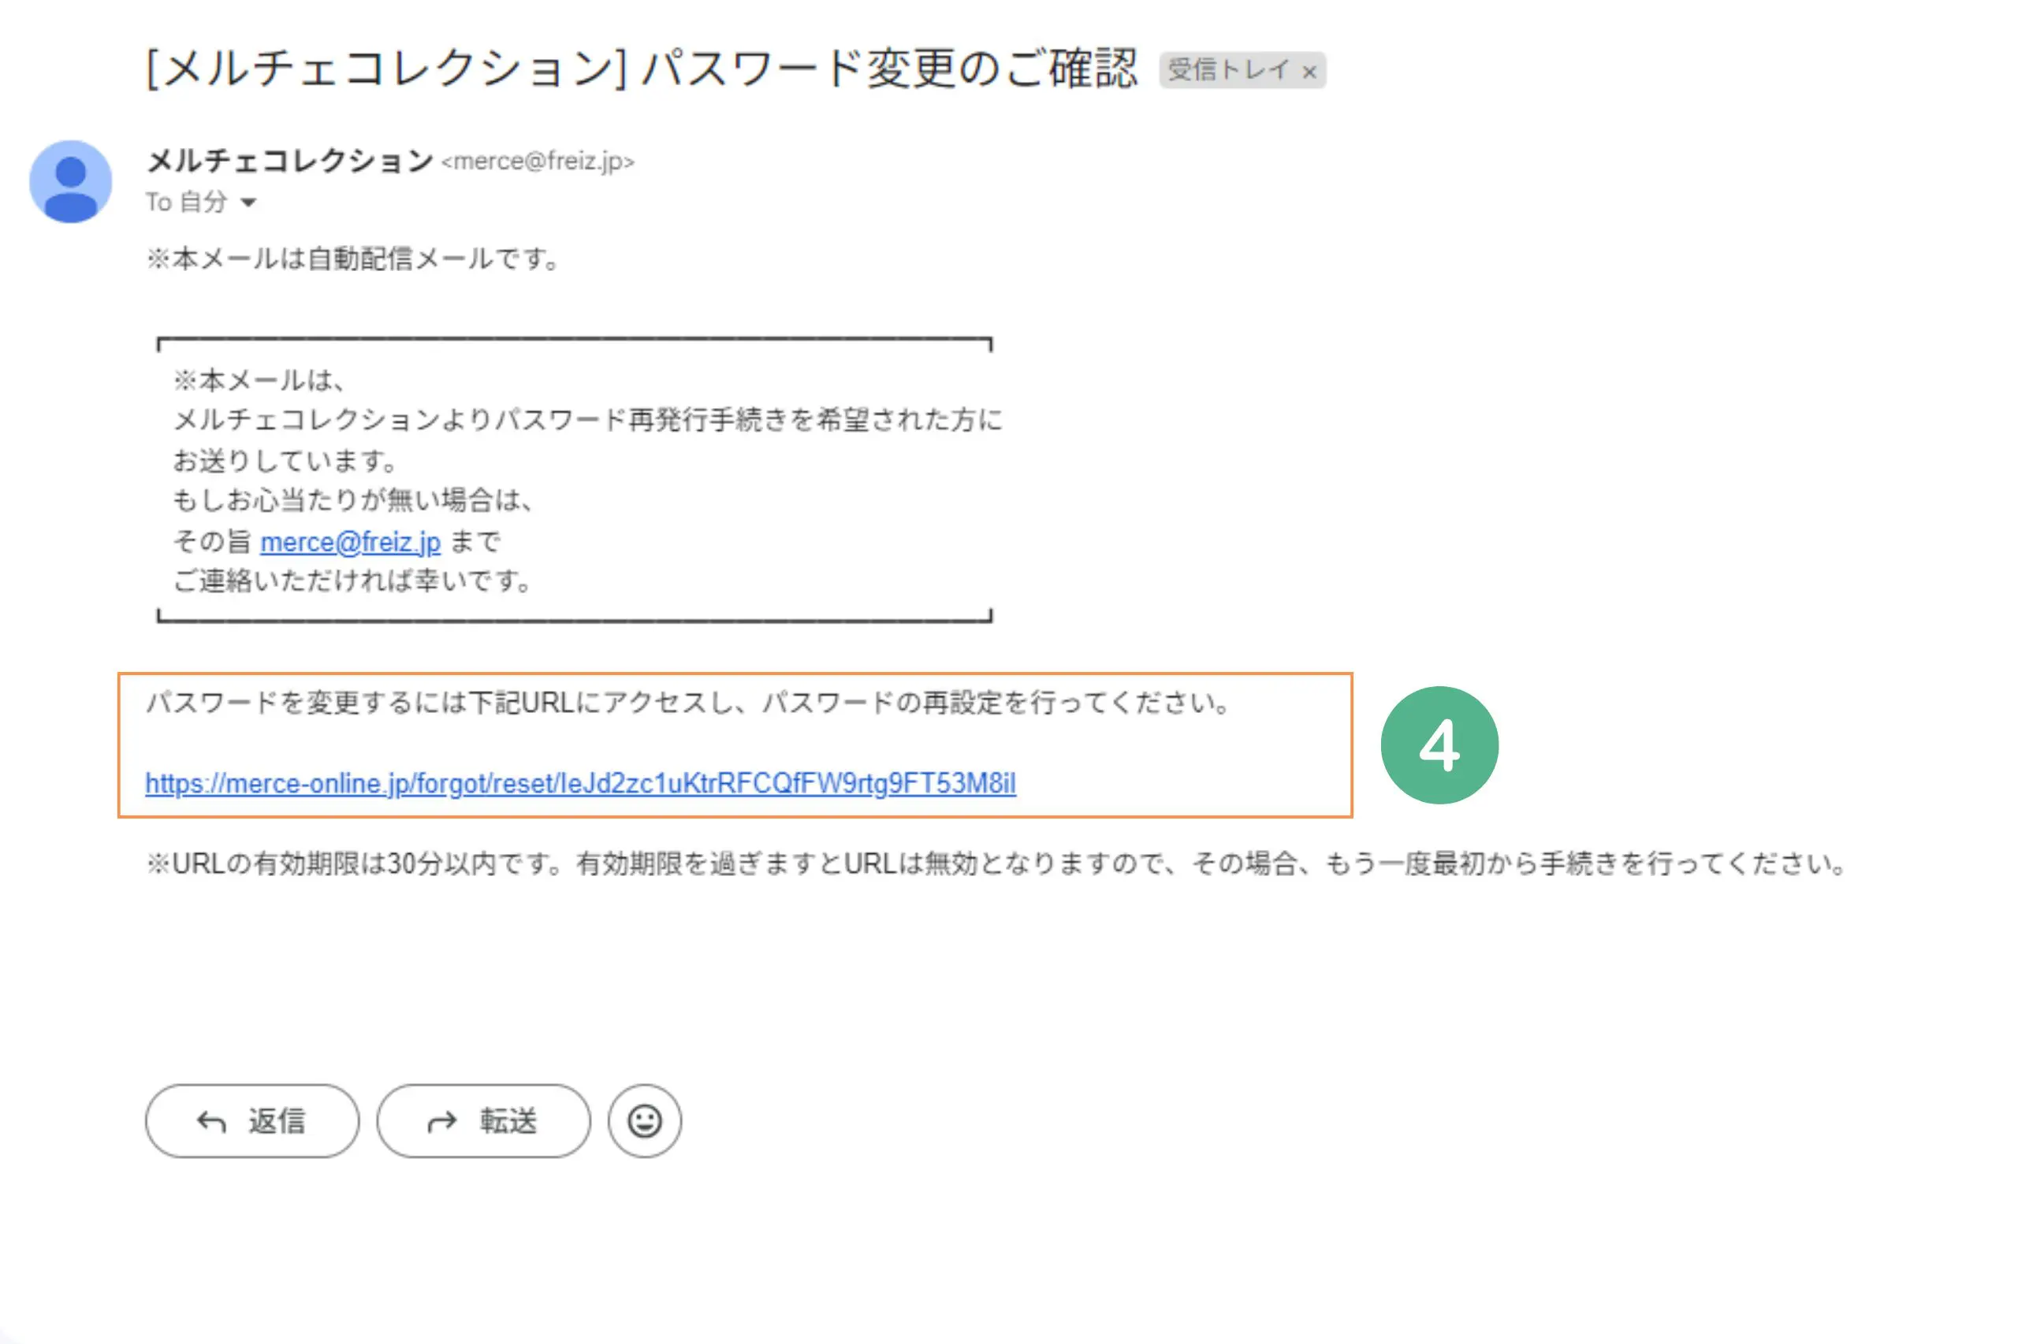The height and width of the screenshot is (1344, 2018).
Task: Click the curved reply arrow icon
Action: pos(212,1121)
